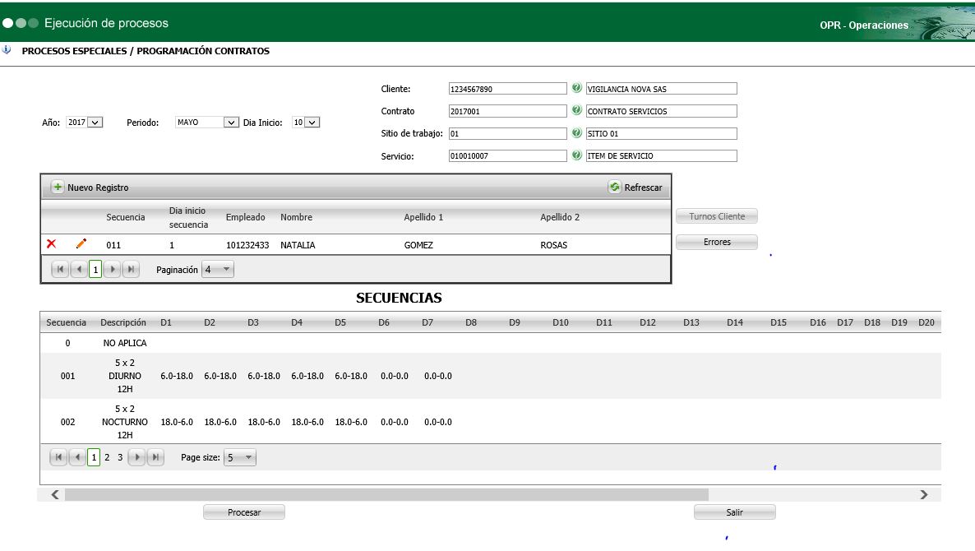Click the CONTRATO SERVICIOS description field

661,111
